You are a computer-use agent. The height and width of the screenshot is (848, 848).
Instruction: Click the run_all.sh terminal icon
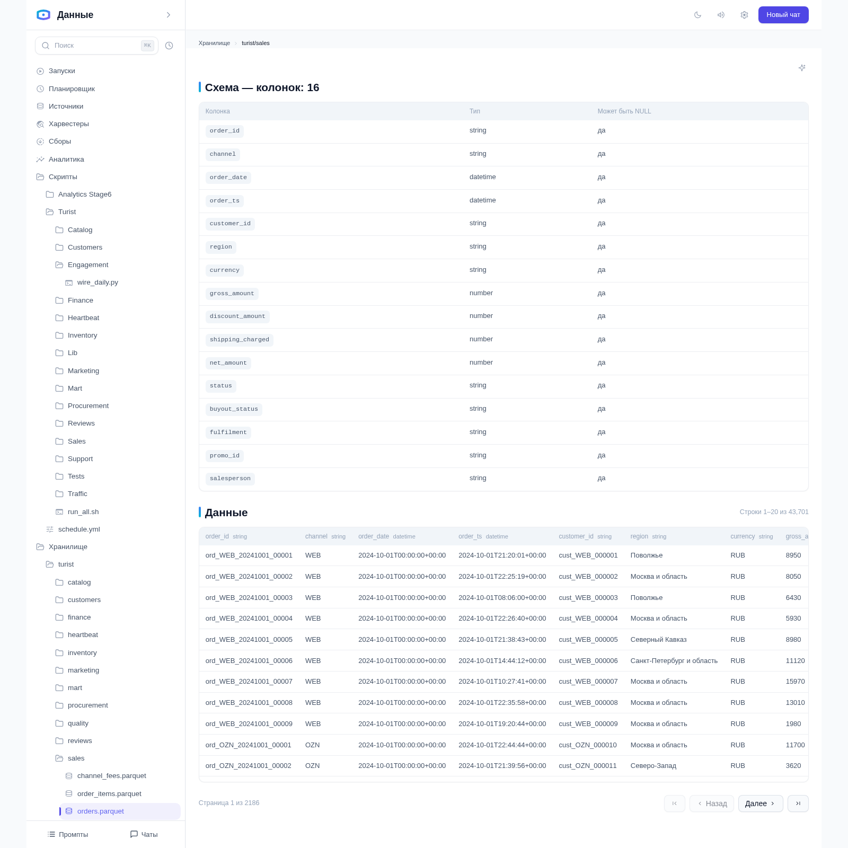click(x=59, y=512)
